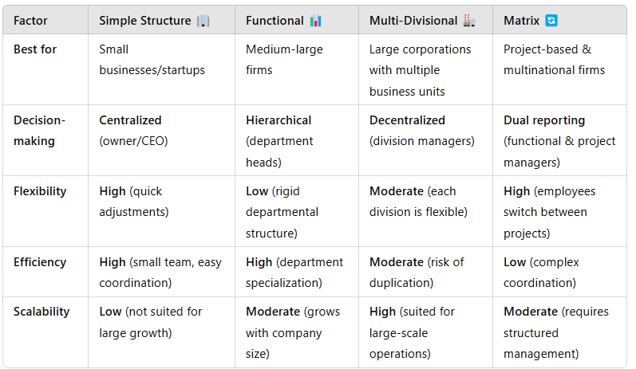Click the office building icon beside Simple Structure
Screen dimensions: 636x369
coord(203,21)
